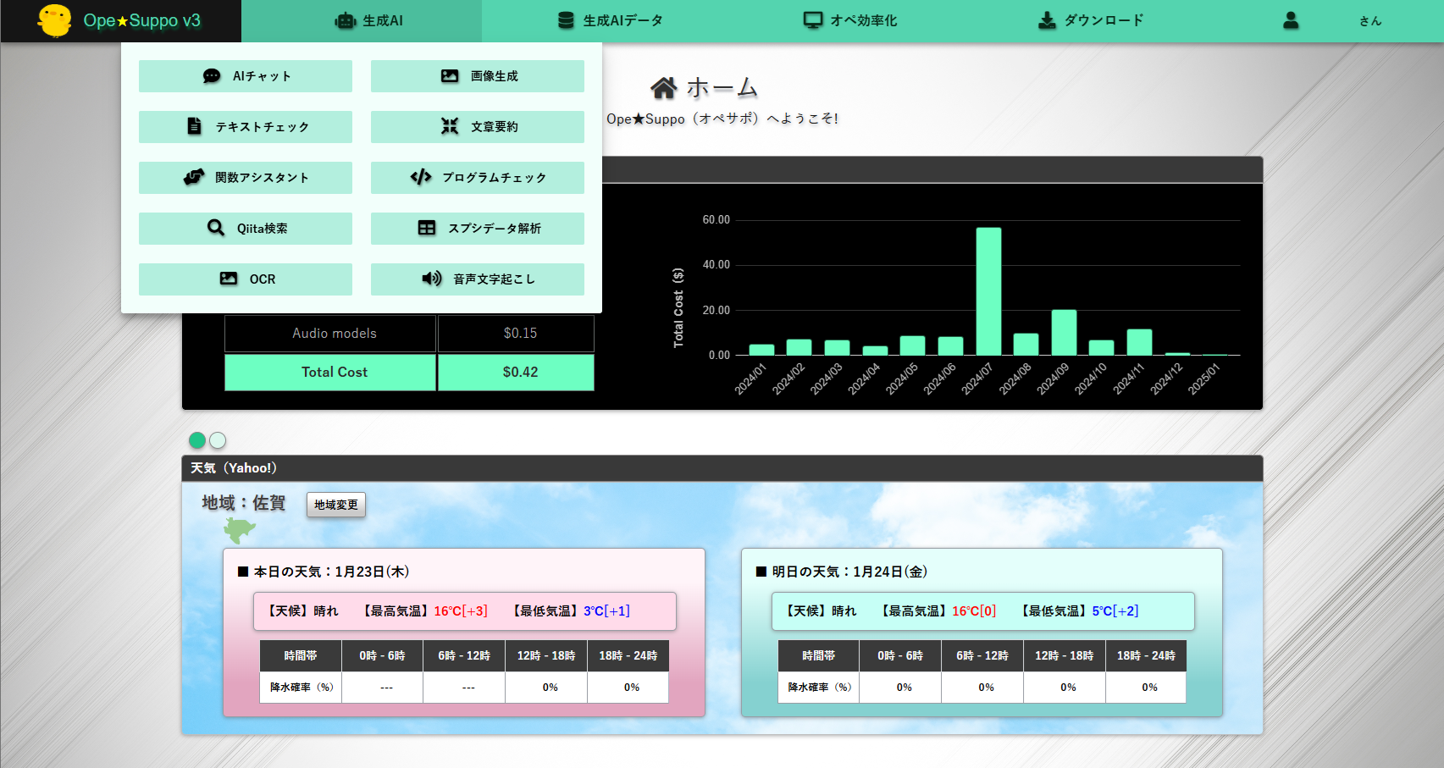Open the オペ効率化 dropdown menu
Viewport: 1444px width, 768px height.
click(850, 20)
